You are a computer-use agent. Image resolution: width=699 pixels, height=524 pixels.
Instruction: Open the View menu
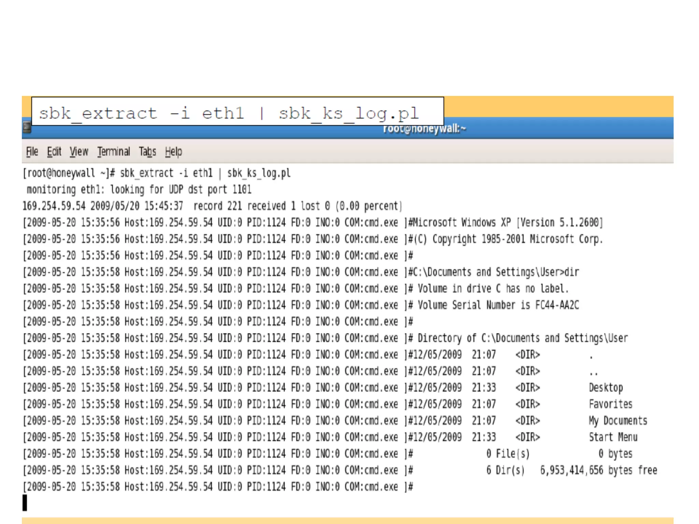click(x=79, y=151)
